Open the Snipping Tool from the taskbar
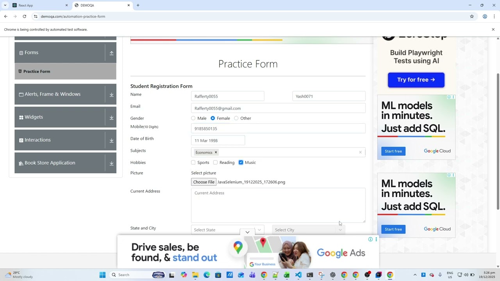The height and width of the screenshot is (281, 500). tap(321, 275)
